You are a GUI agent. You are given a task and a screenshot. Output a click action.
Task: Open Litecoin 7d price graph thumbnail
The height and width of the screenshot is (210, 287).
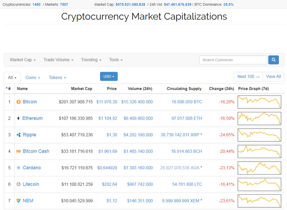(259, 184)
